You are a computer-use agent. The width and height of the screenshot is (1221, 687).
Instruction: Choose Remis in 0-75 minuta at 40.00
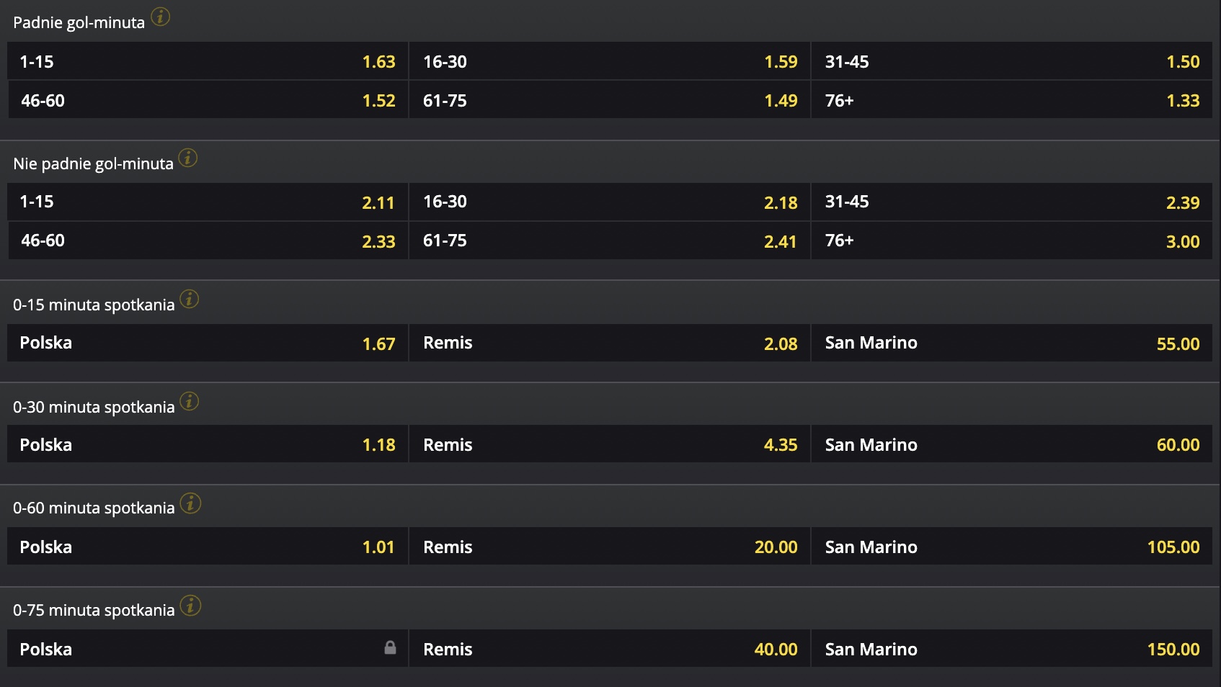610,649
